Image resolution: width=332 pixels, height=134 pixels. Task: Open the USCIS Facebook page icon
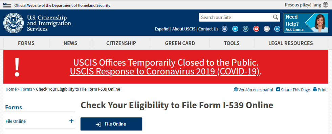coord(224,29)
